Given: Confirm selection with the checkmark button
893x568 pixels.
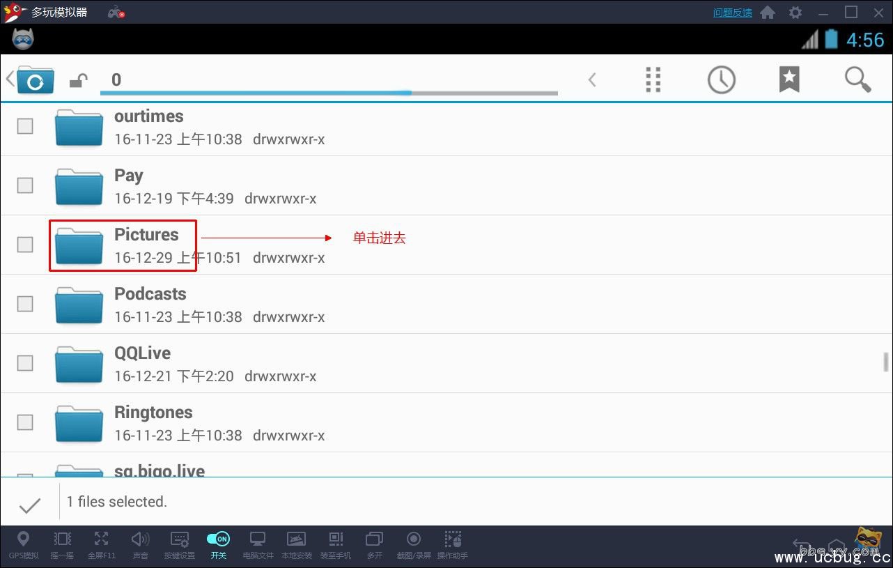Looking at the screenshot, I should click(30, 505).
